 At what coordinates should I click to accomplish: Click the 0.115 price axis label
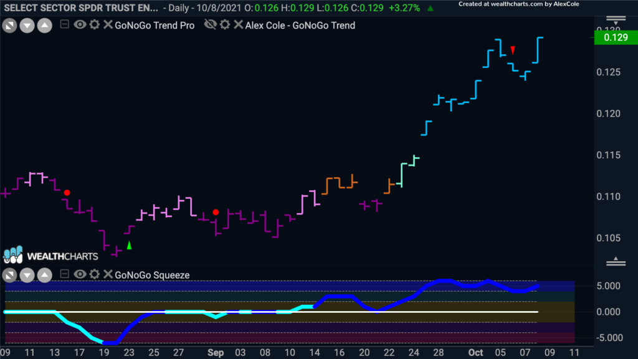(x=608, y=155)
